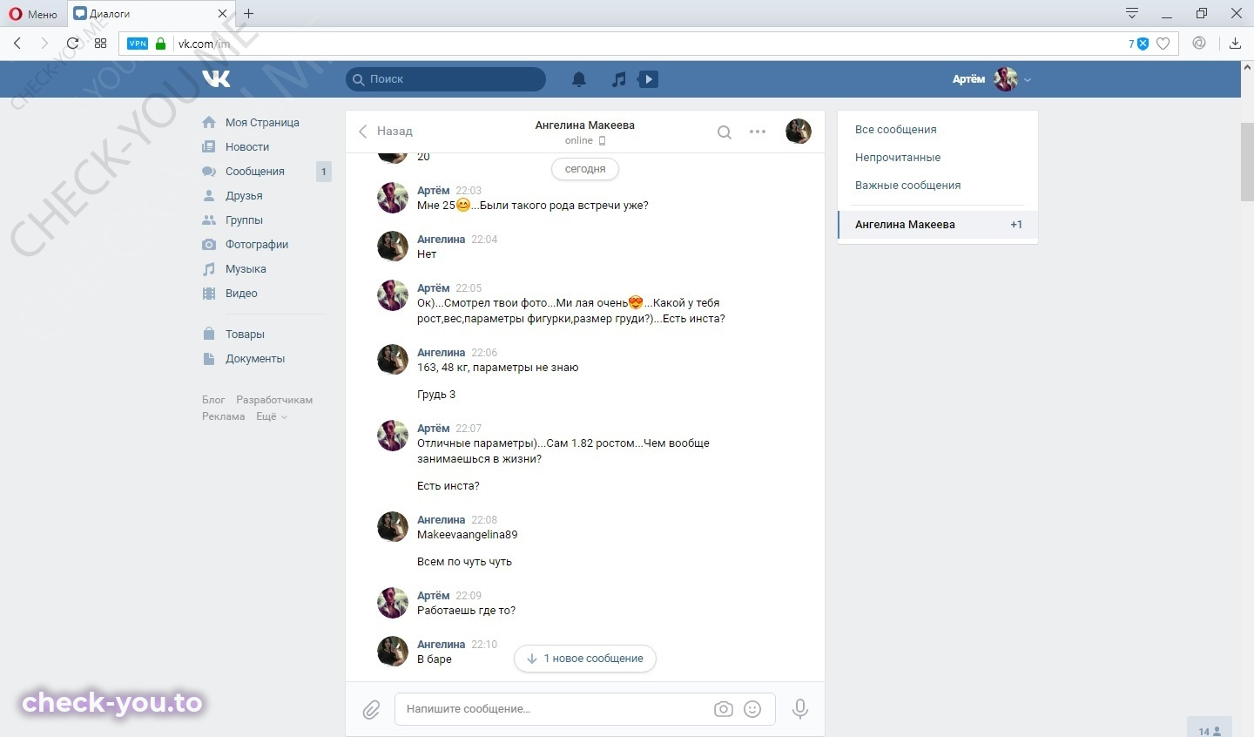Open Фотографии in the sidebar
Viewport: 1254px width, 737px height.
[x=257, y=245]
